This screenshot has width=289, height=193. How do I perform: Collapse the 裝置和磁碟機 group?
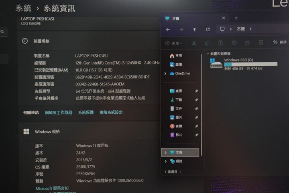(208, 54)
